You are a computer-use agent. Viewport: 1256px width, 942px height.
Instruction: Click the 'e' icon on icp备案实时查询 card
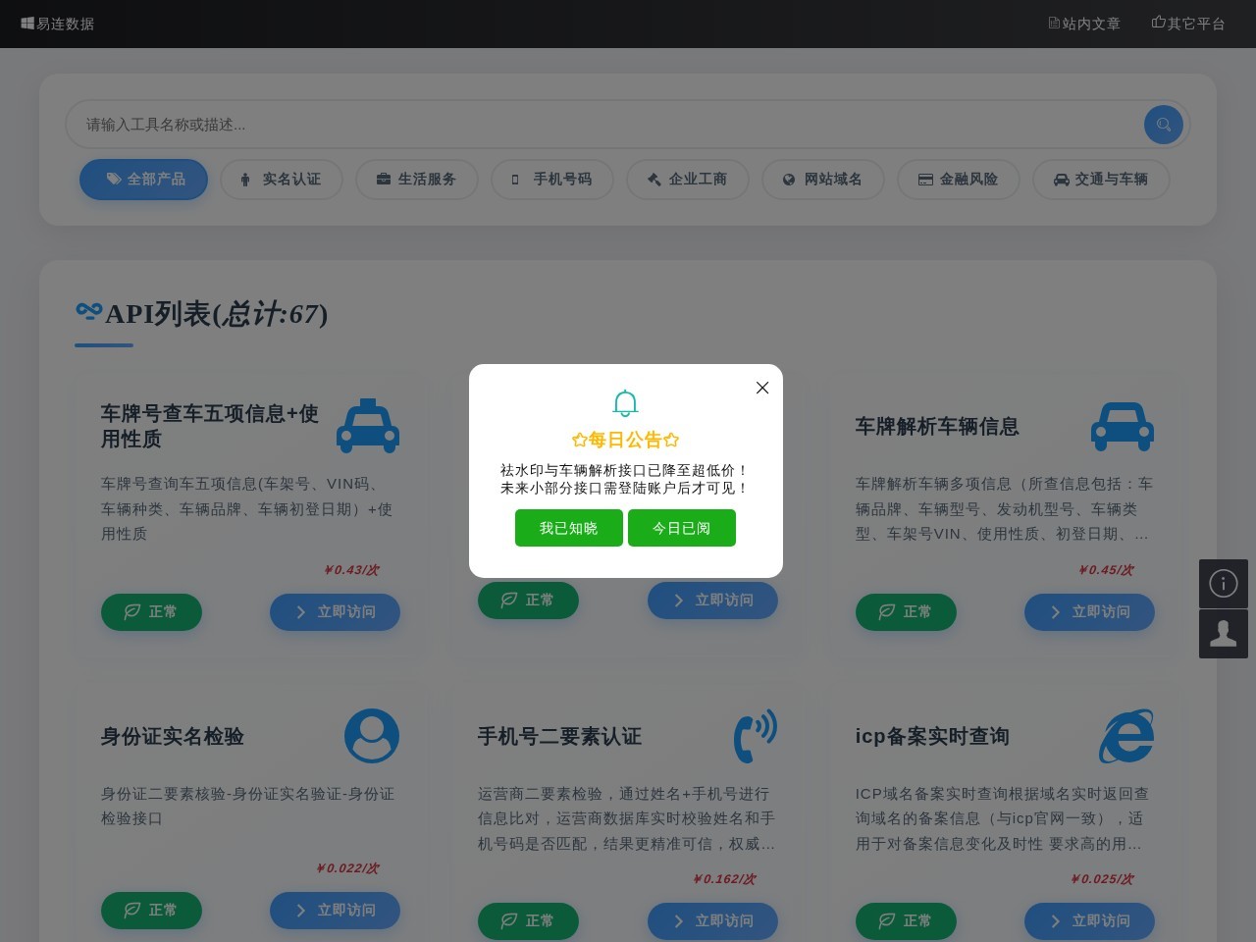[1126, 736]
